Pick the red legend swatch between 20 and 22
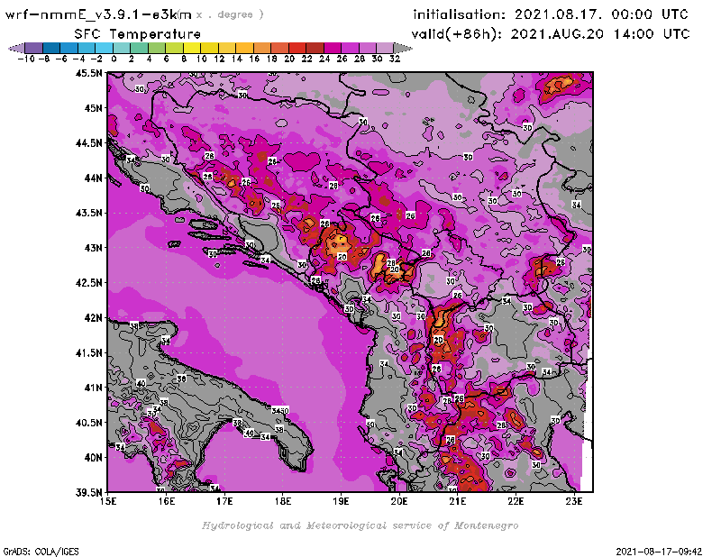 297,49
